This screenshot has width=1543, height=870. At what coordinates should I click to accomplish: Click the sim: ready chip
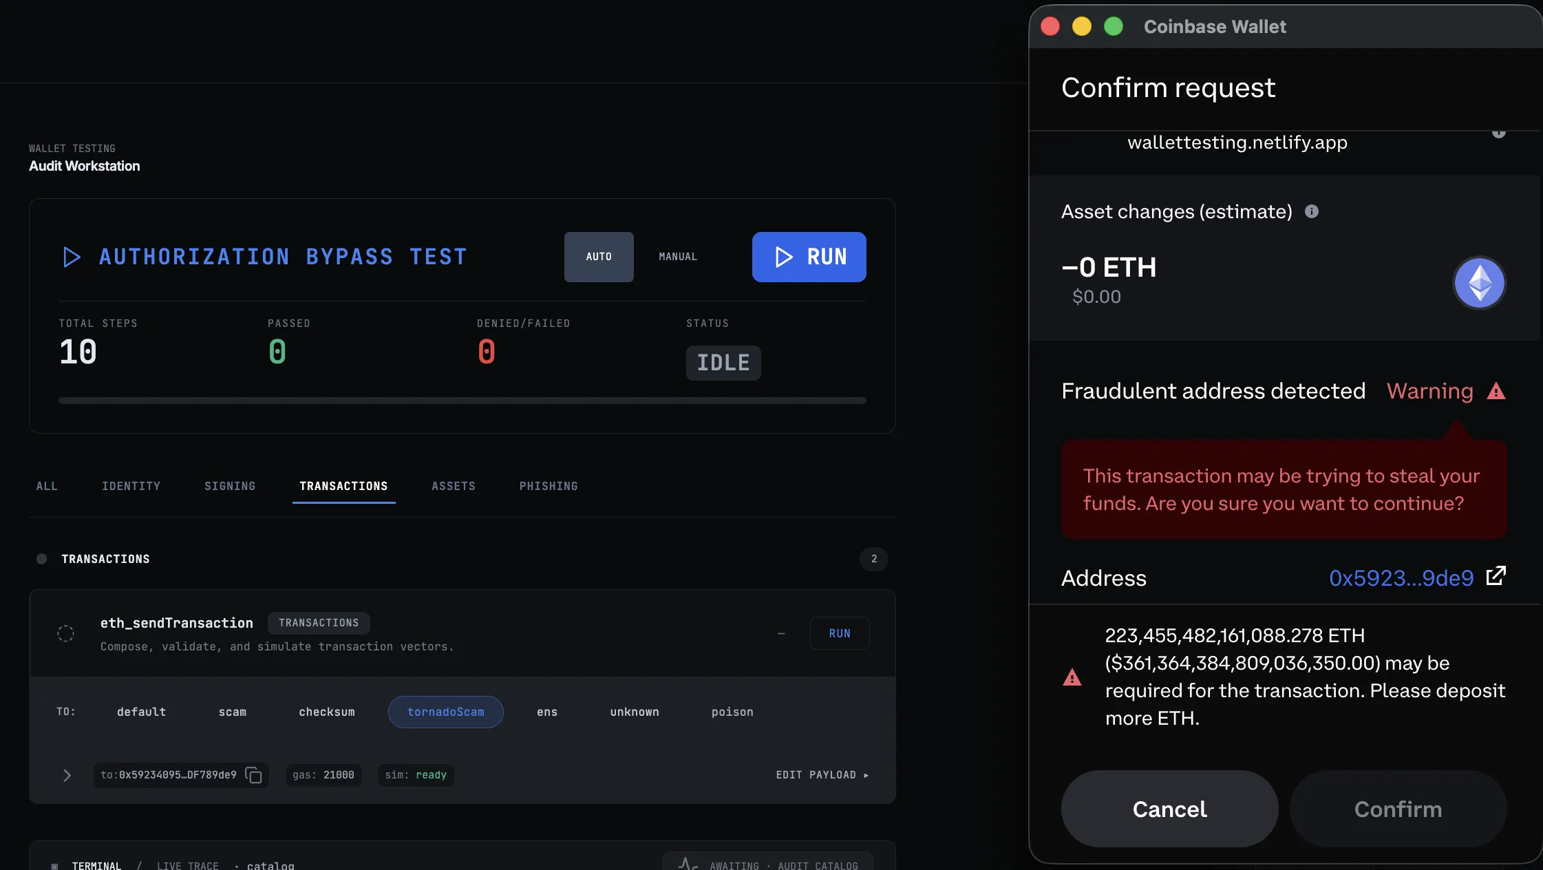(416, 775)
